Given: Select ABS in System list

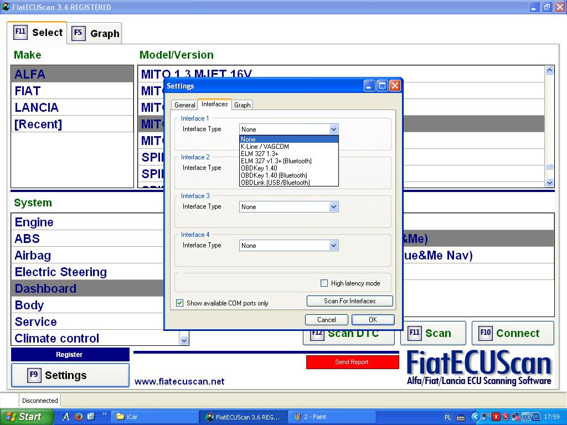Looking at the screenshot, I should pos(87,239).
